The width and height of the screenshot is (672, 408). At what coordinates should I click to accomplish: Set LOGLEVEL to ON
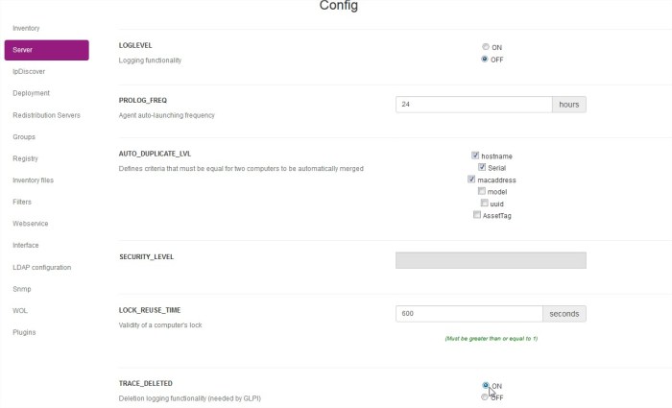pos(486,46)
